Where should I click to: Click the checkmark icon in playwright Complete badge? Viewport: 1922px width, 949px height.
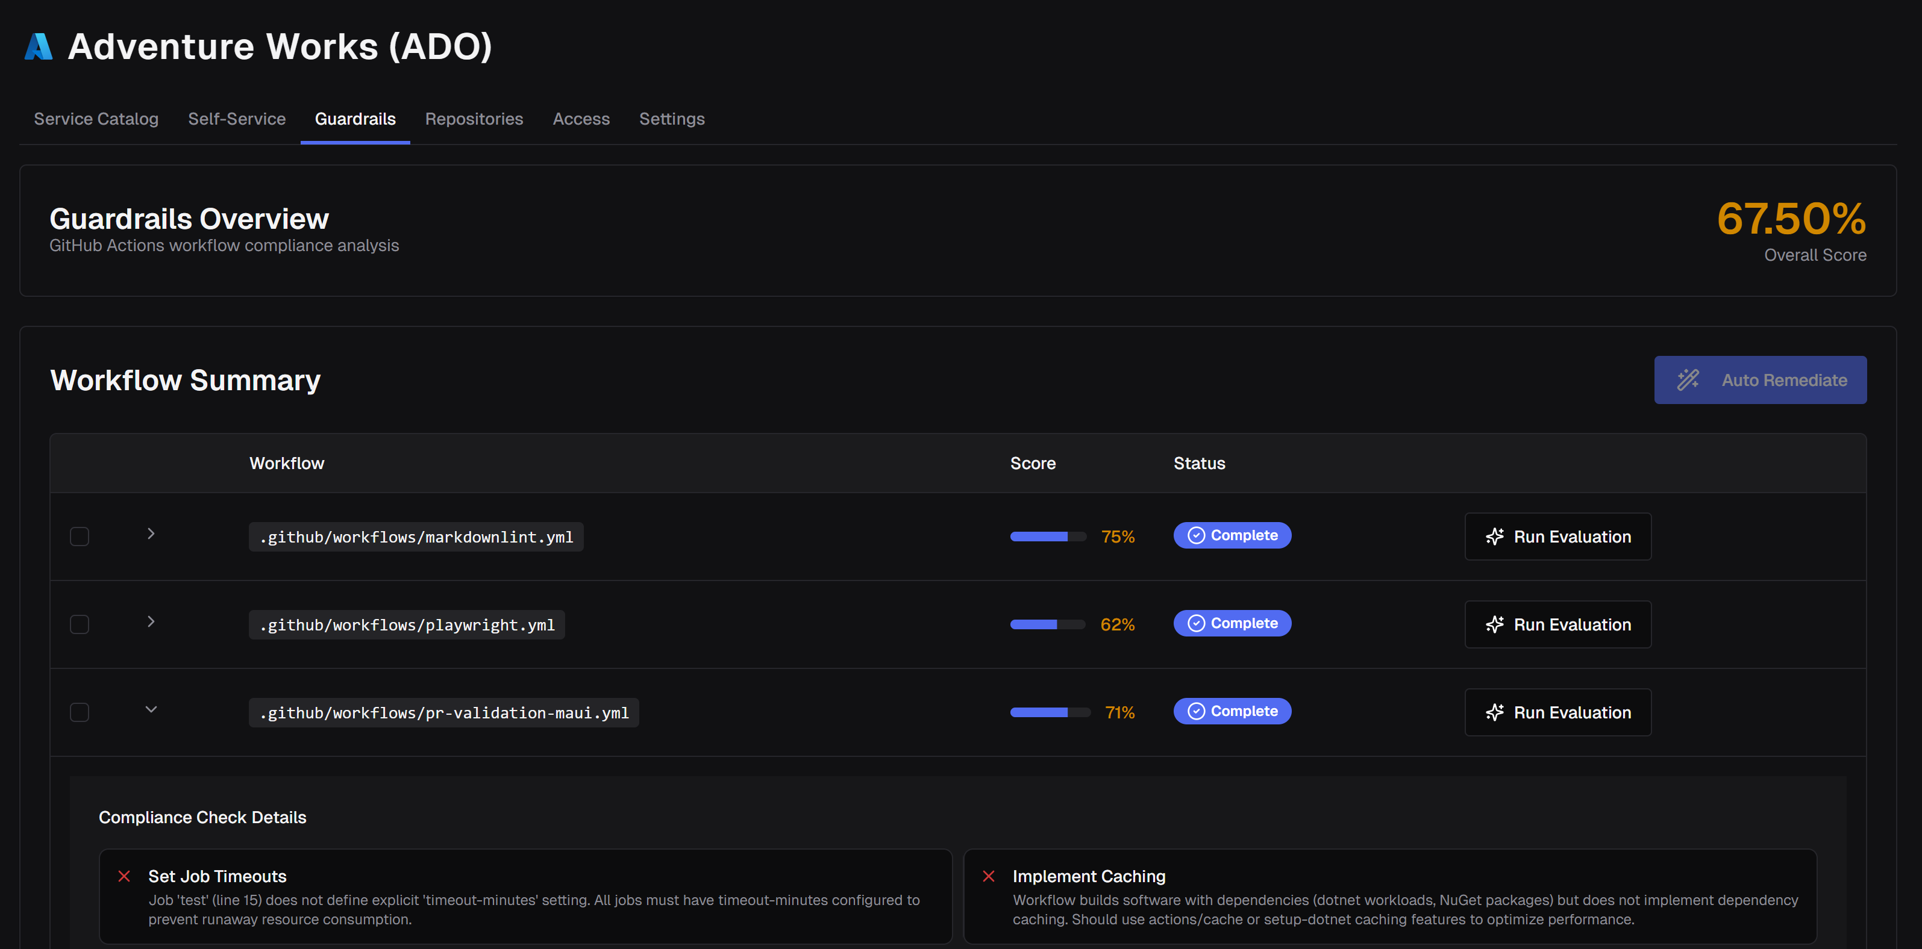(1197, 623)
